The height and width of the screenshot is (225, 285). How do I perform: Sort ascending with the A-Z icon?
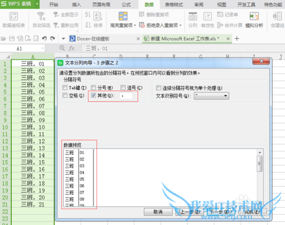pos(87,15)
